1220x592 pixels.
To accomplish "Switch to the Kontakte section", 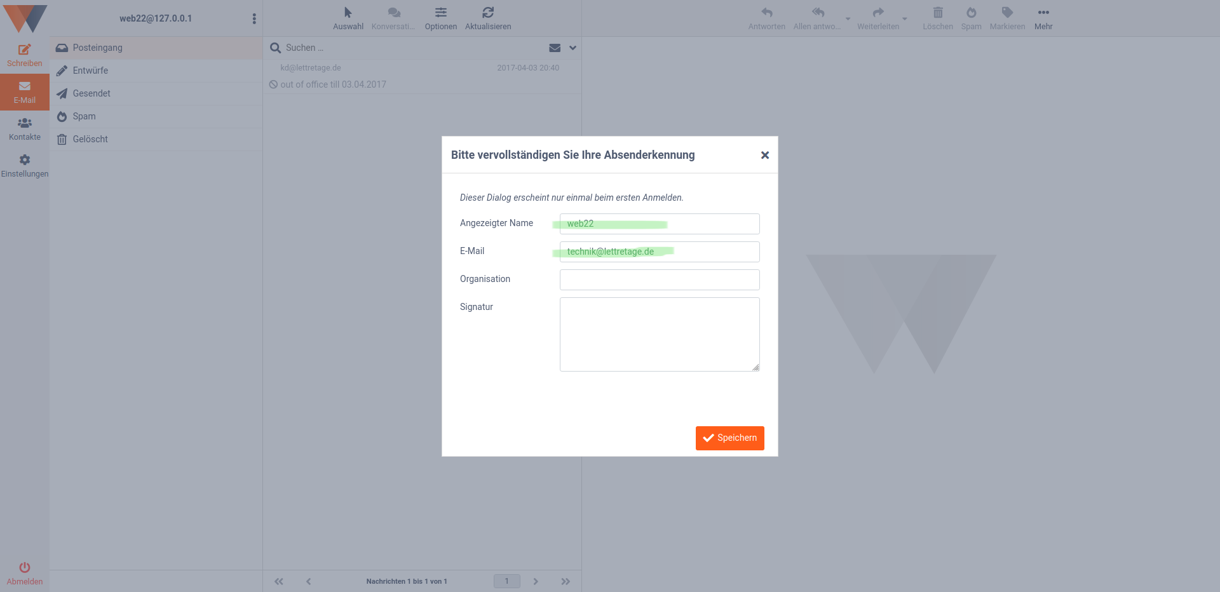I will click(x=24, y=128).
